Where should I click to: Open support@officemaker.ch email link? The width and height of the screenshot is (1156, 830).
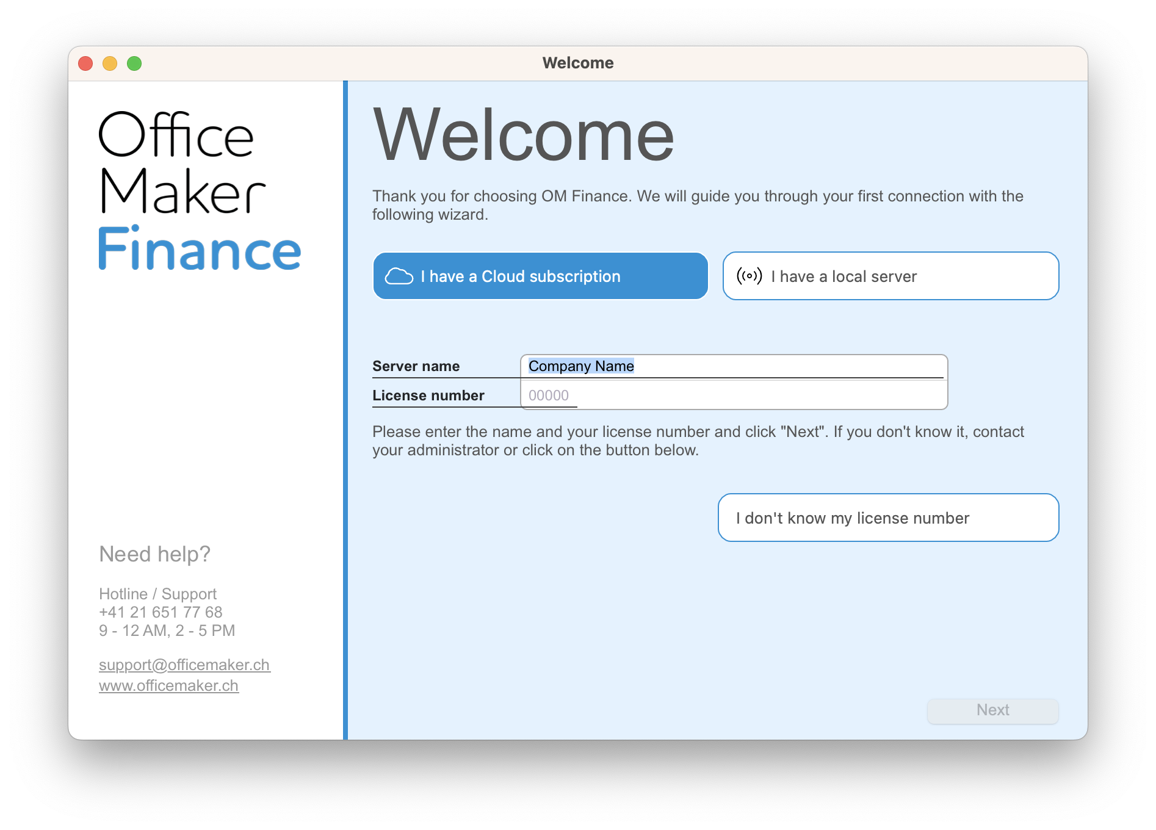tap(184, 665)
